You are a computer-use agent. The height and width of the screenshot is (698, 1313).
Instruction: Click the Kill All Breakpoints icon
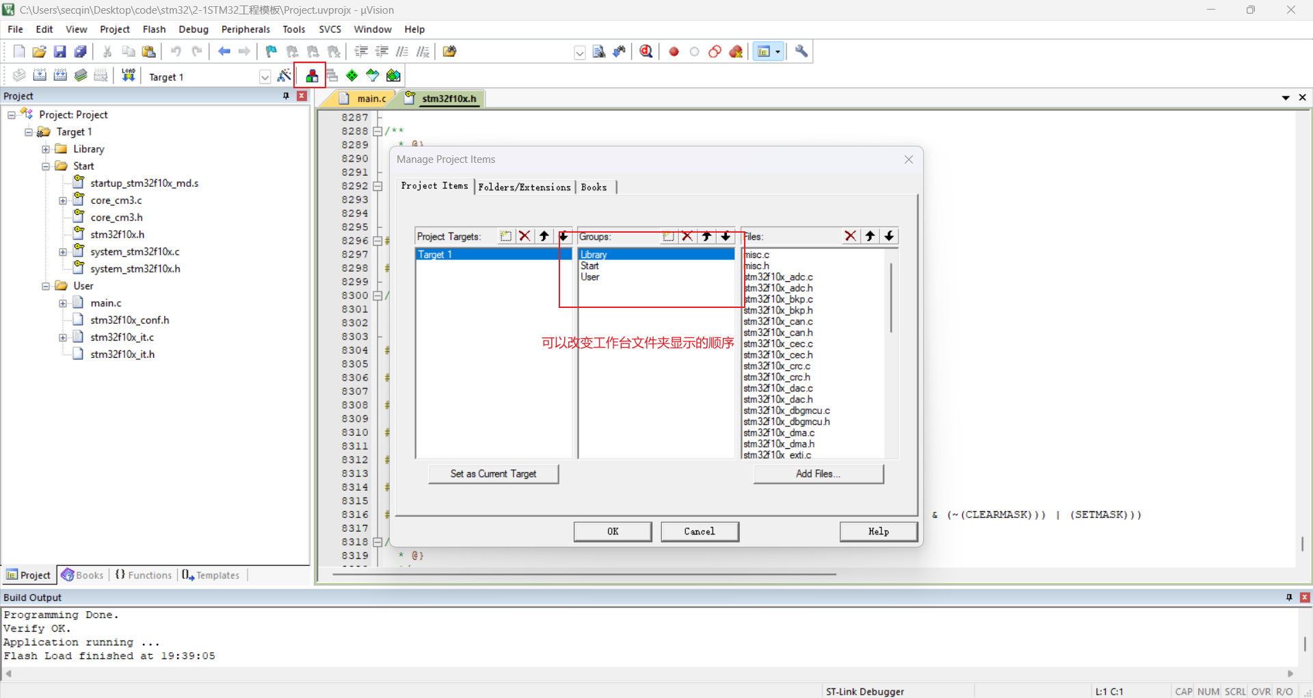(x=736, y=51)
